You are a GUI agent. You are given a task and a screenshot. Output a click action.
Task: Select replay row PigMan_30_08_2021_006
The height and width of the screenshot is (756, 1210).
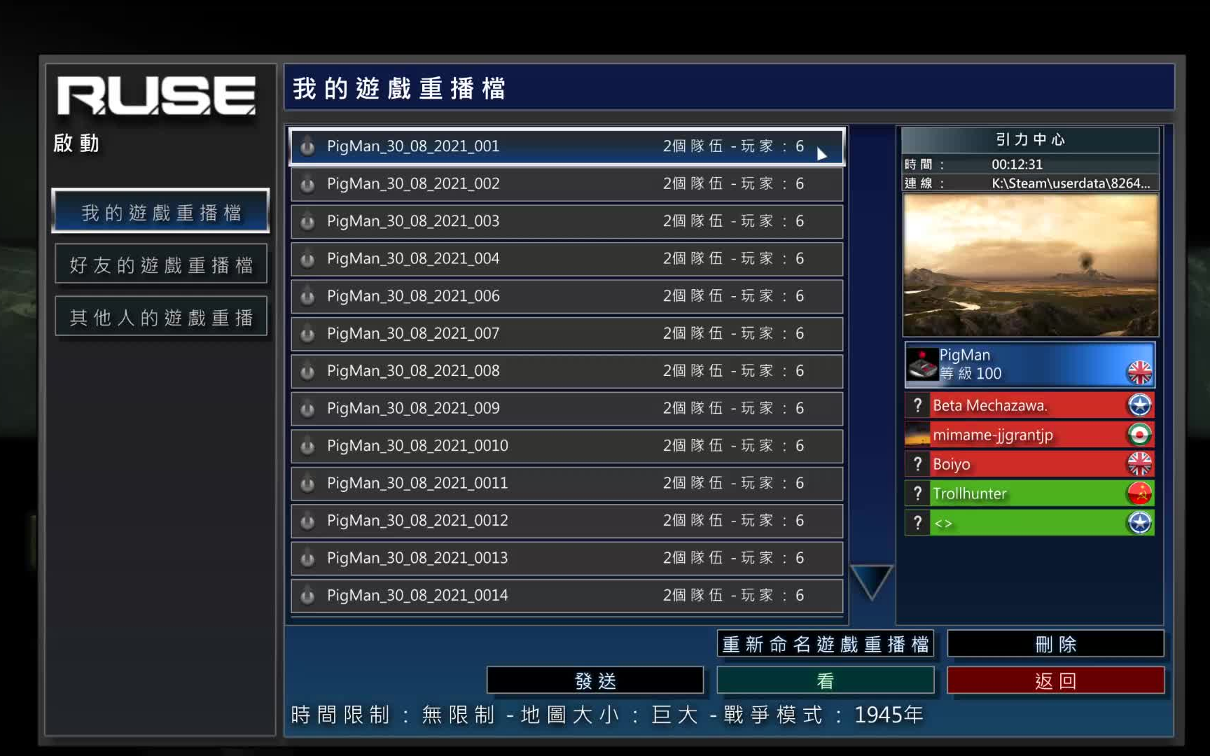coord(567,296)
